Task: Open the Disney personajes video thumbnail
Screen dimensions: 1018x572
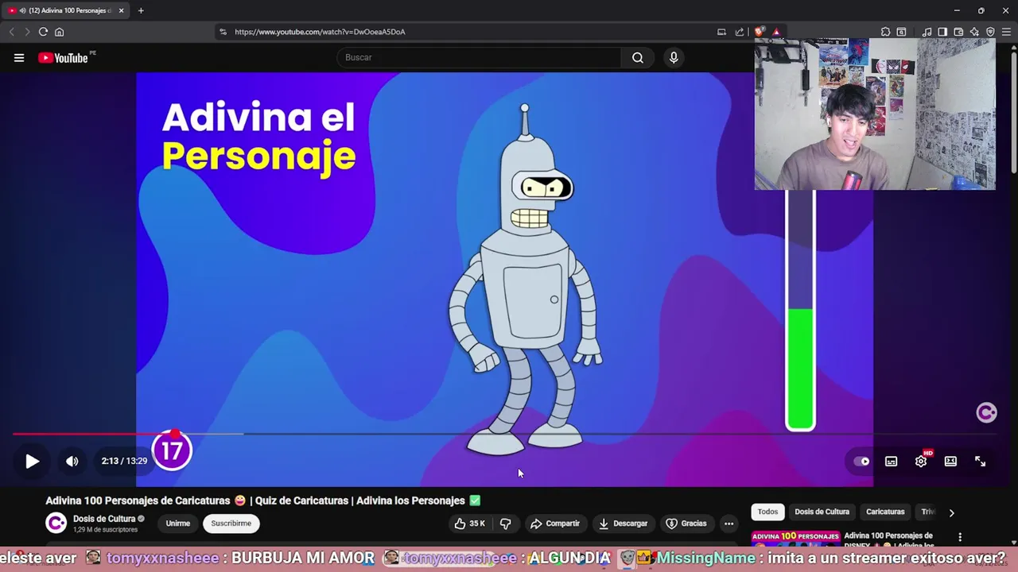Action: 795,538
